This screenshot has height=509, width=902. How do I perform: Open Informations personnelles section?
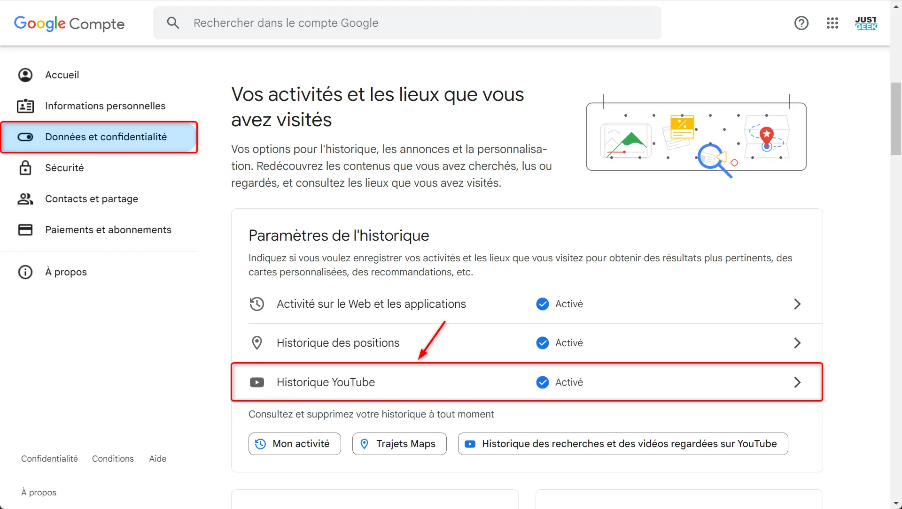pyautogui.click(x=99, y=106)
